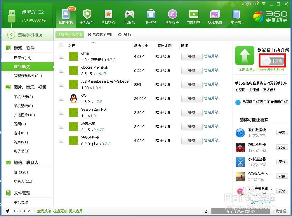Click 忽略升级 link for 悟空遥控器
This screenshot has width=292, height=217.
(x=211, y=140)
